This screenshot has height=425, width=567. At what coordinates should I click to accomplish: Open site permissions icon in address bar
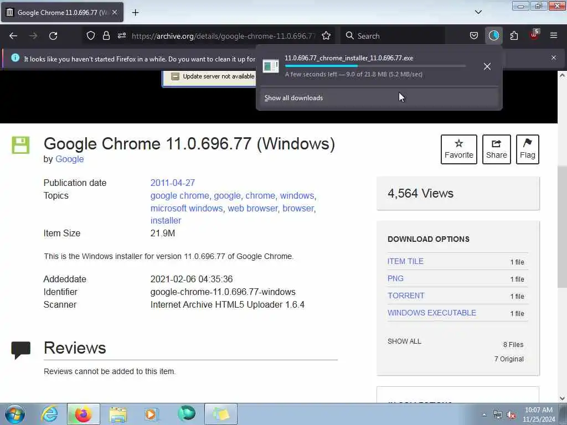click(121, 36)
